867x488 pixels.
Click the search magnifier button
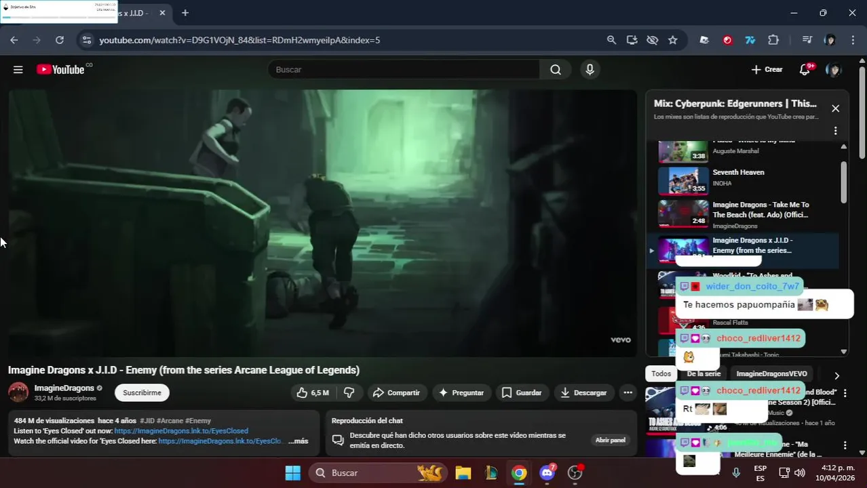coord(556,70)
